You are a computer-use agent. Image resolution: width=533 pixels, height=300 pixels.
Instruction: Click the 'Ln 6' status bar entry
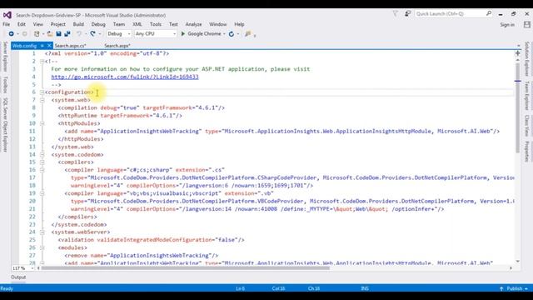pyautogui.click(x=241, y=288)
